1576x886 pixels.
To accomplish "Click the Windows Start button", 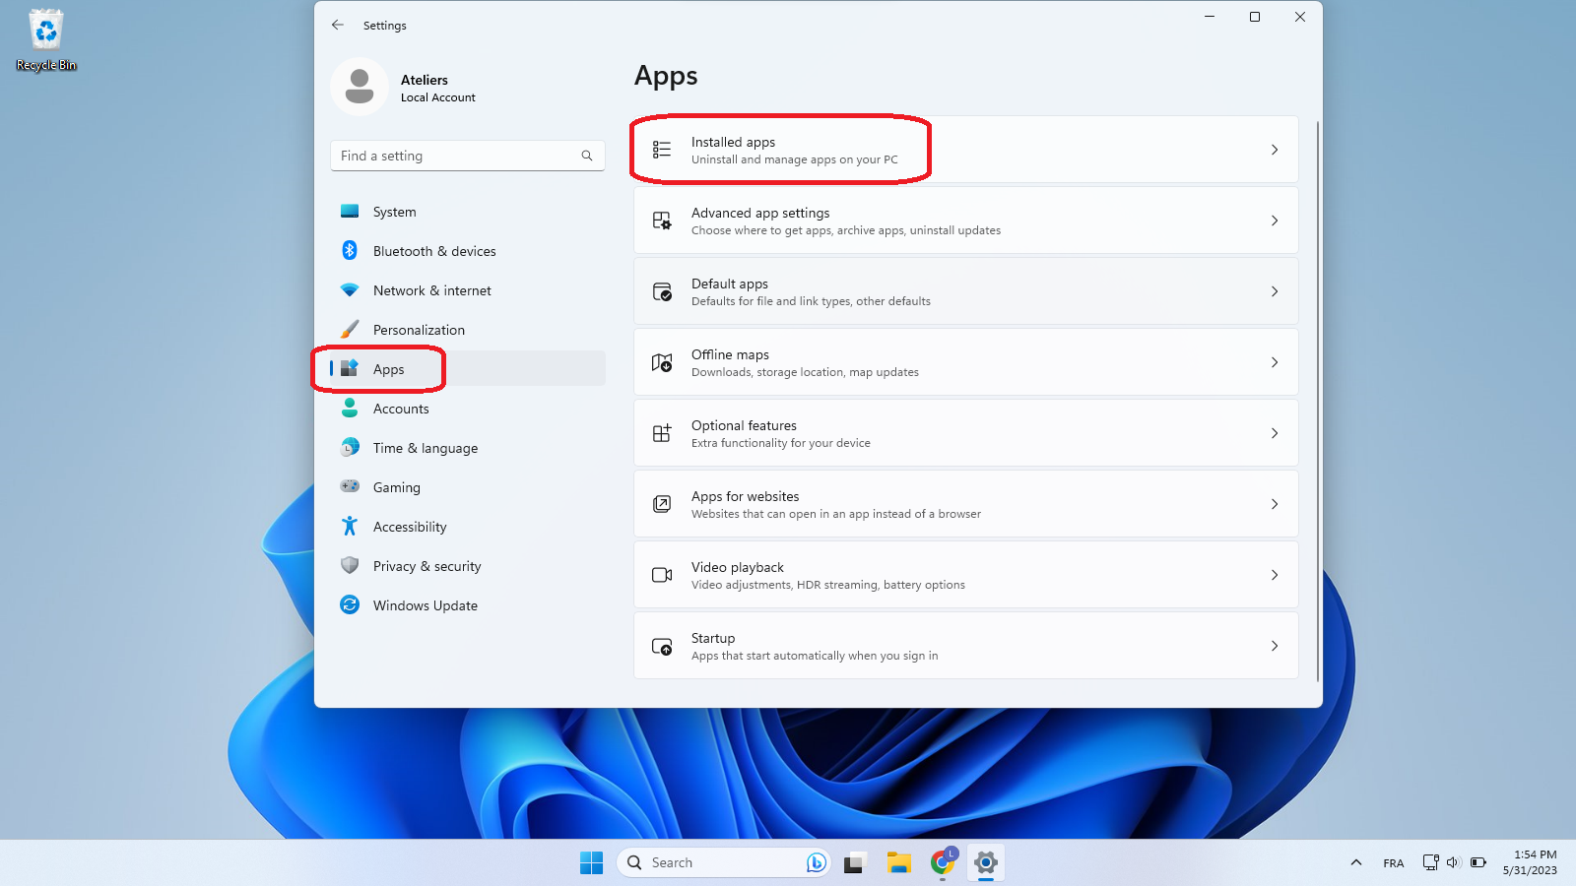I will click(591, 862).
